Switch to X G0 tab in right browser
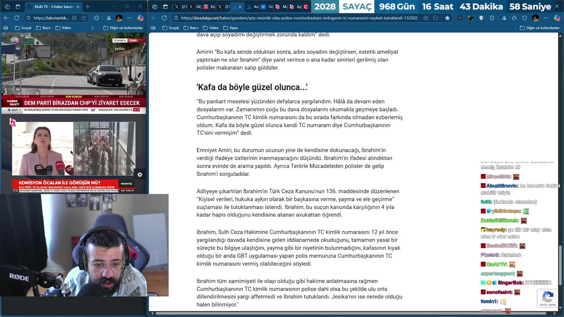This screenshot has width=564, height=317. click(194, 7)
